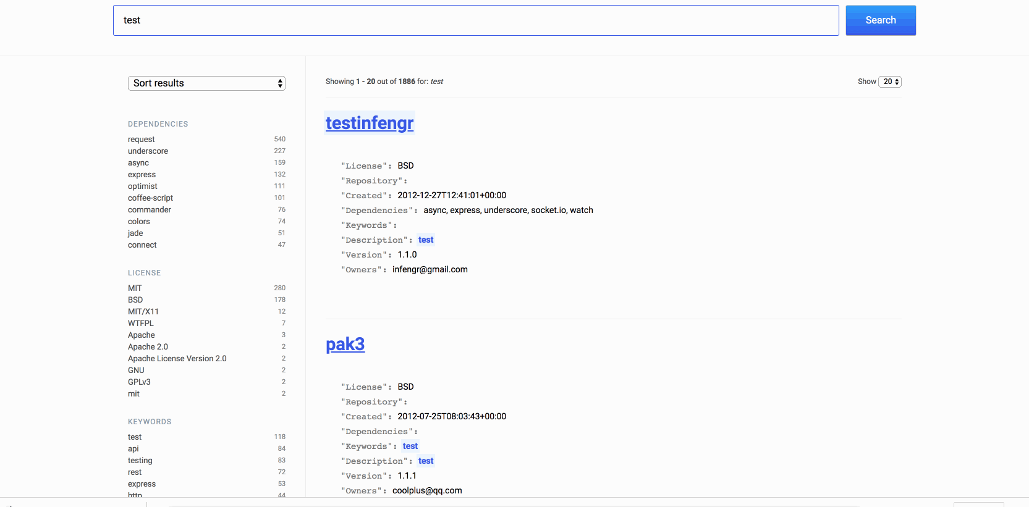Filter by express dependency

[x=142, y=175]
